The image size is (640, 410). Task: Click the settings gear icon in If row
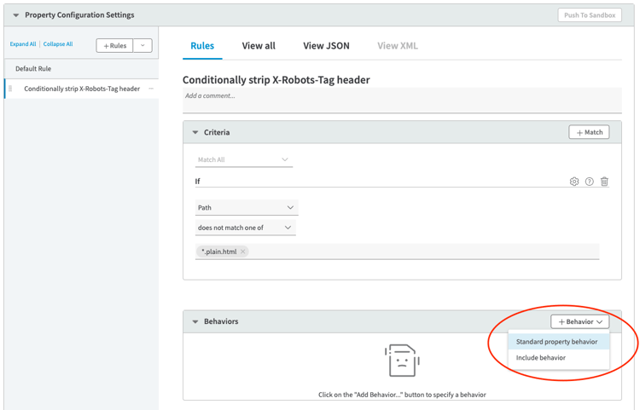[574, 182]
